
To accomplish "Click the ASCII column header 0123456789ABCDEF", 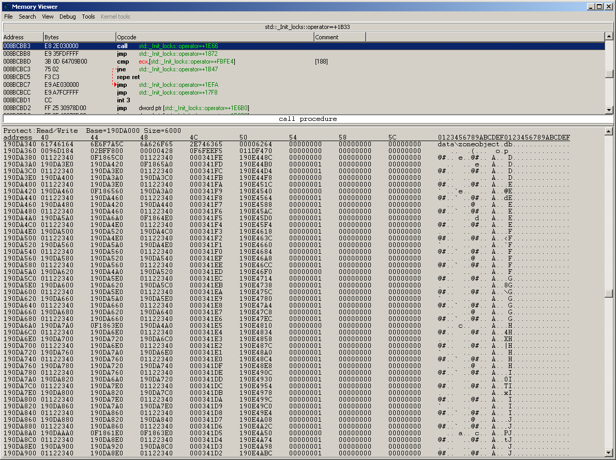I will click(x=504, y=137).
